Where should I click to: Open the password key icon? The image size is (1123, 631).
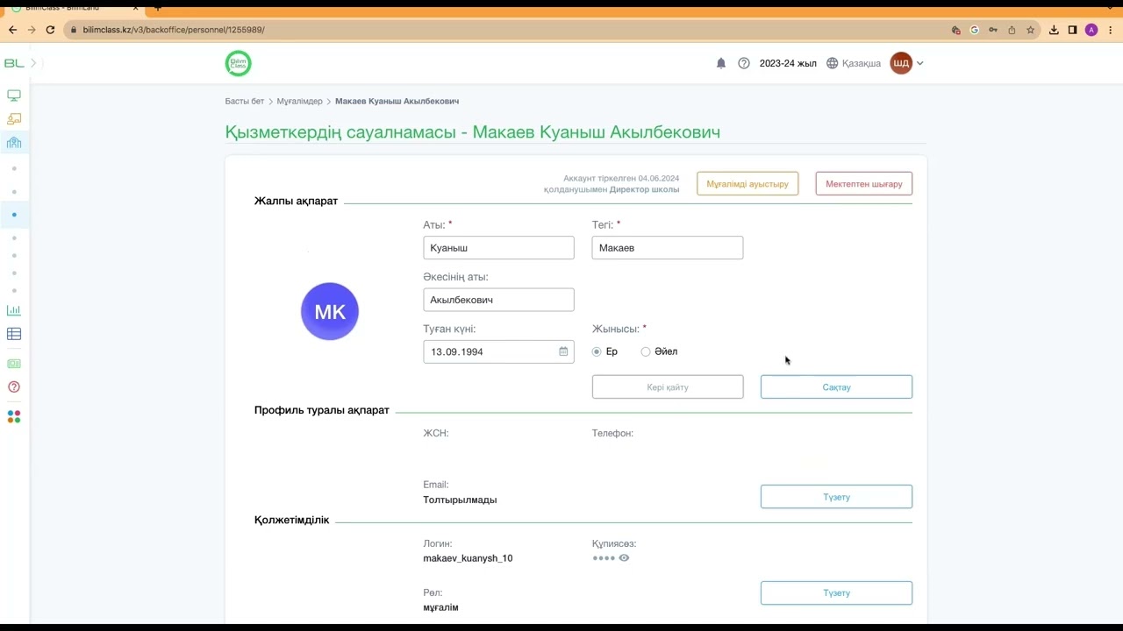click(x=993, y=30)
